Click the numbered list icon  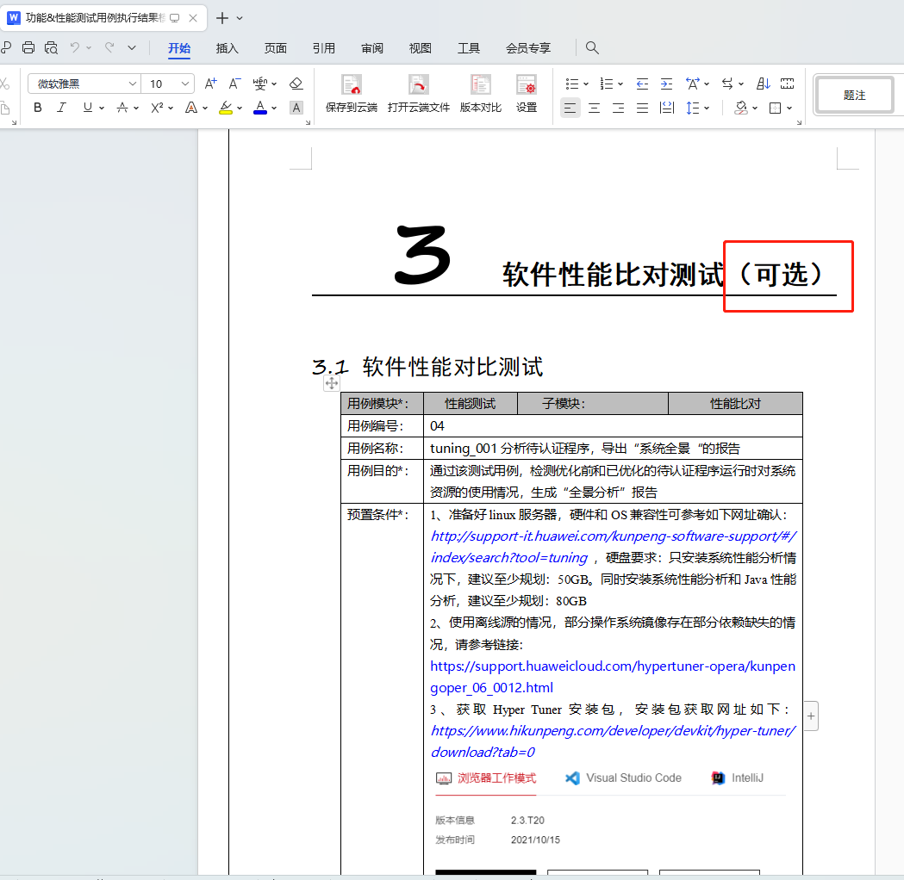[606, 84]
